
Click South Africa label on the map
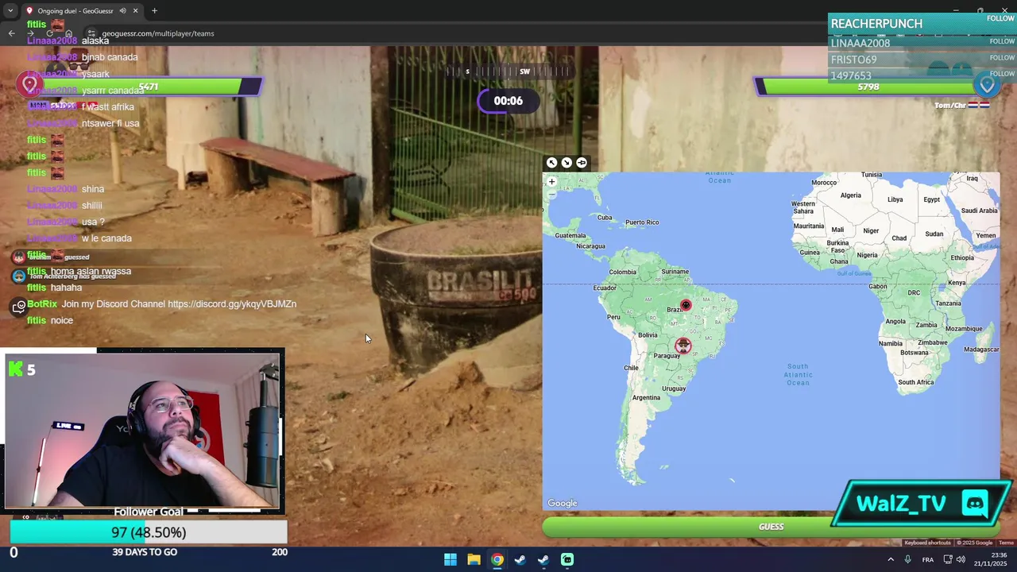(x=916, y=382)
